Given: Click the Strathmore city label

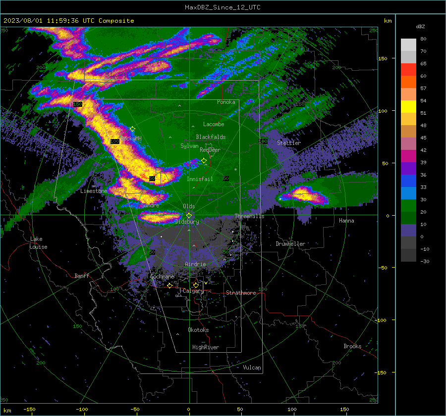Looking at the screenshot, I should (241, 293).
